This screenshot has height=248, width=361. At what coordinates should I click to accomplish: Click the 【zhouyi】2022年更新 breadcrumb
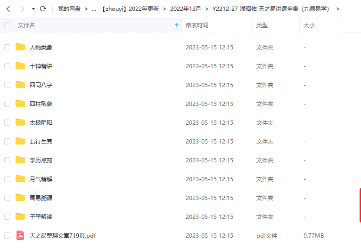[130, 9]
